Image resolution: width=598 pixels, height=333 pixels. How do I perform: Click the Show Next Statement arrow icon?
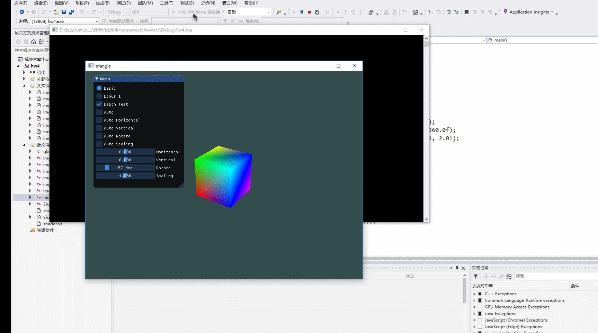click(338, 12)
